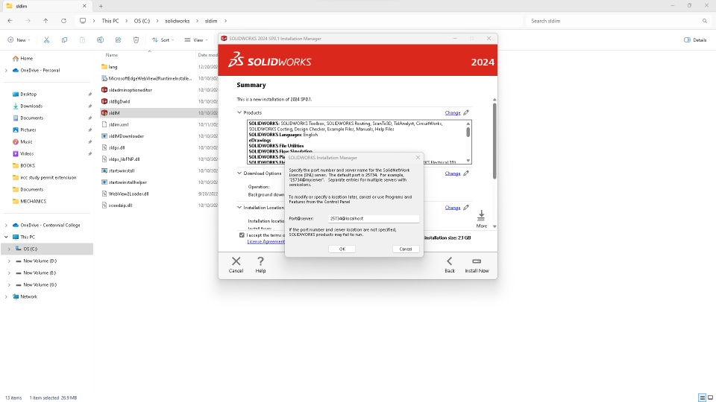Click pencil icon beside Download Options Change
Screen dimensions: 716x402
click(465, 173)
